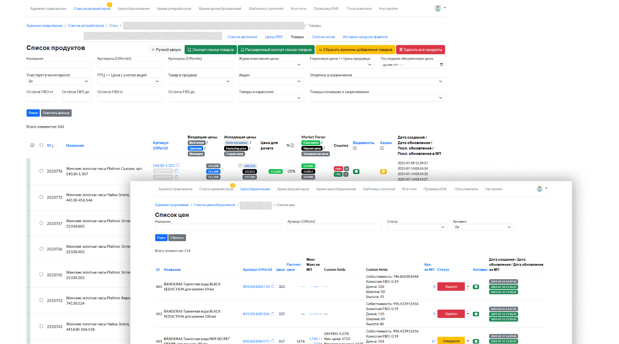Switch to the Список логов tab
Screen dimensions: 619x344
pyautogui.click(x=323, y=37)
